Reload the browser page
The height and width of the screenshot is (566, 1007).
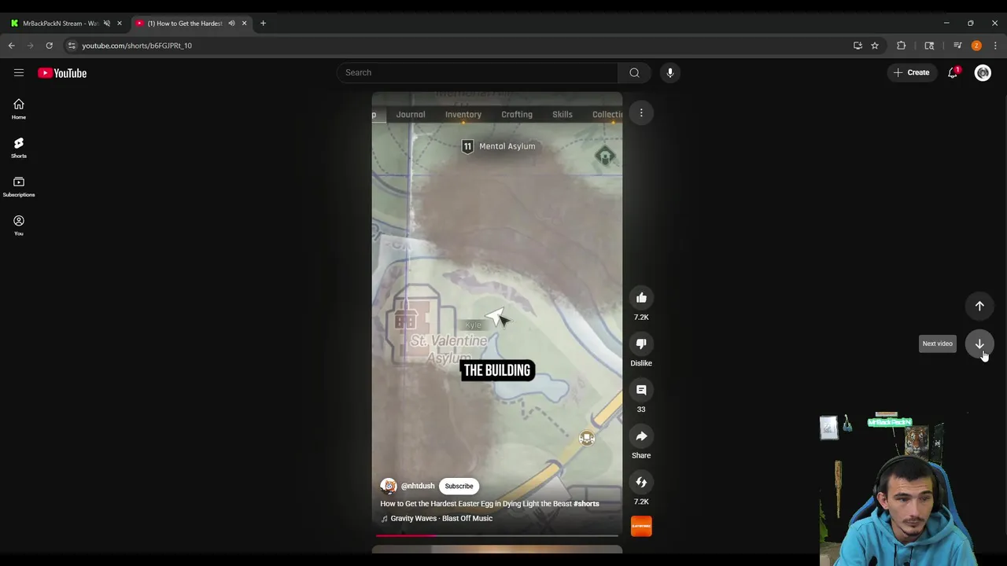click(49, 46)
